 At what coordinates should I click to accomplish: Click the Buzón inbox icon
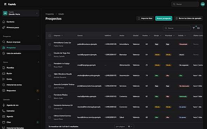[x=4, y=74]
